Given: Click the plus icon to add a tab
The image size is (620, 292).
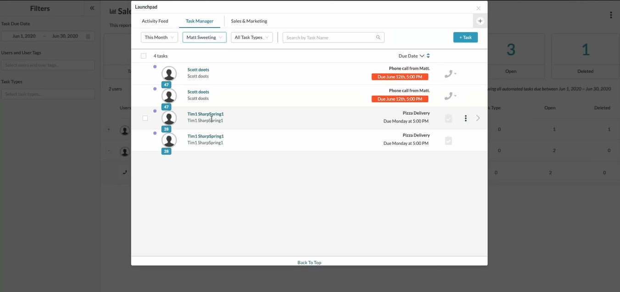Looking at the screenshot, I should pyautogui.click(x=480, y=21).
